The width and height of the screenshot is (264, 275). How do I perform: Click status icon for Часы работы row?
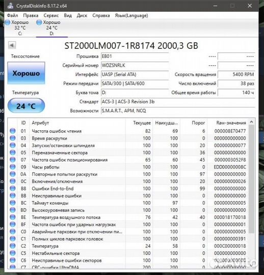point(13,167)
